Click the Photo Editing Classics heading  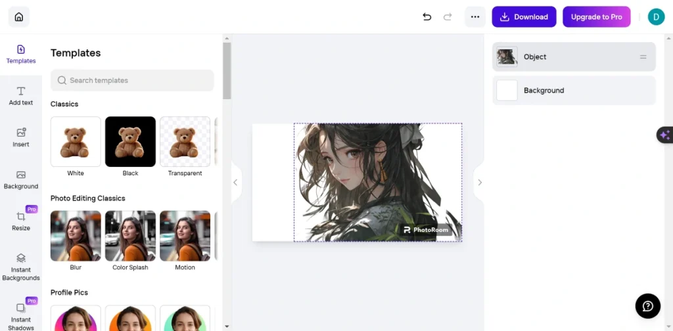tap(88, 198)
